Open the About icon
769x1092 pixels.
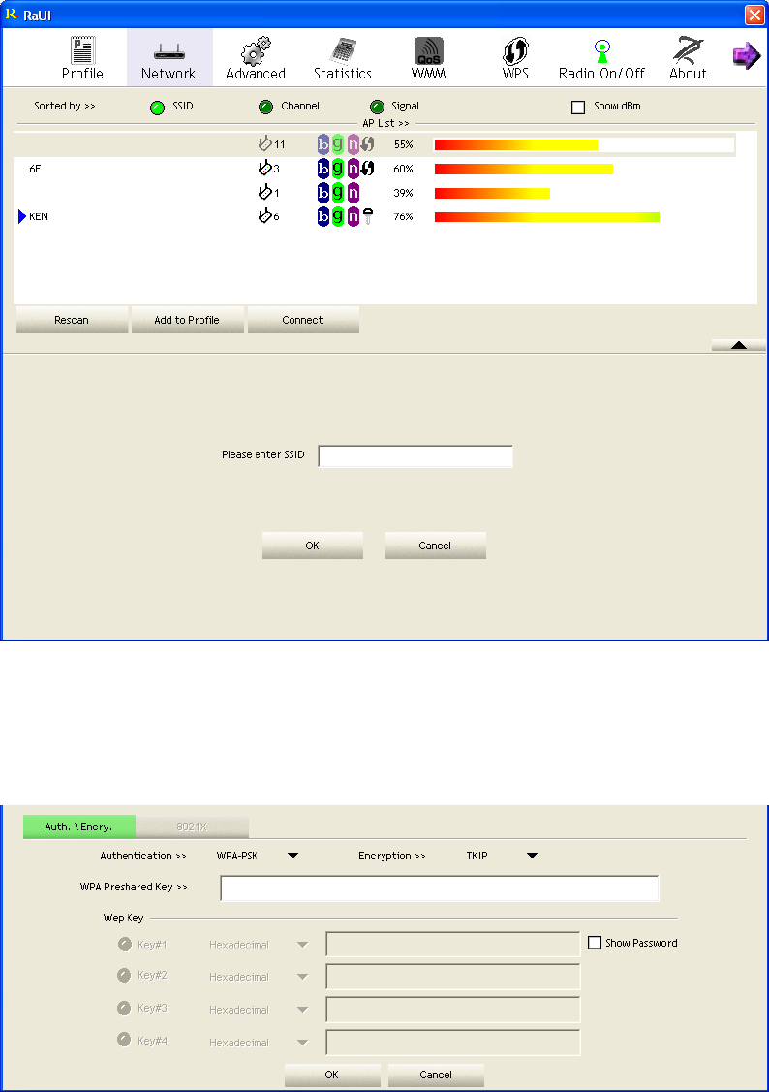pyautogui.click(x=689, y=50)
